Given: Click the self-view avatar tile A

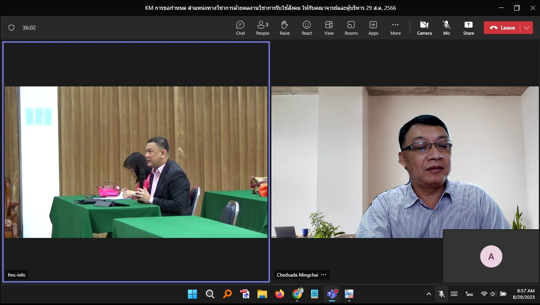Looking at the screenshot, I should [x=491, y=256].
